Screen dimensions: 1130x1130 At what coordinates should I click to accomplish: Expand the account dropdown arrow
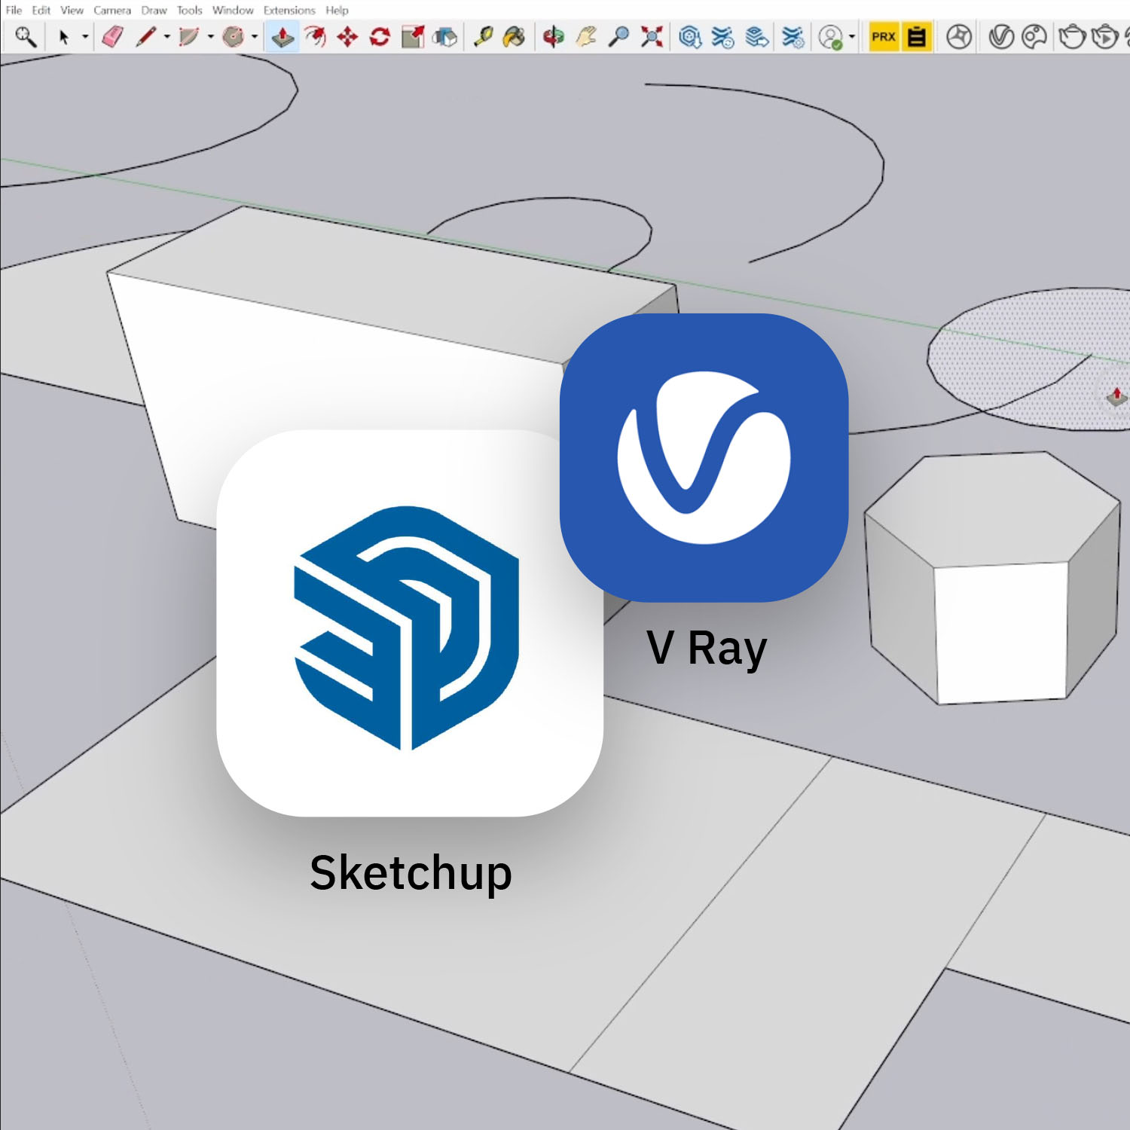pos(852,36)
